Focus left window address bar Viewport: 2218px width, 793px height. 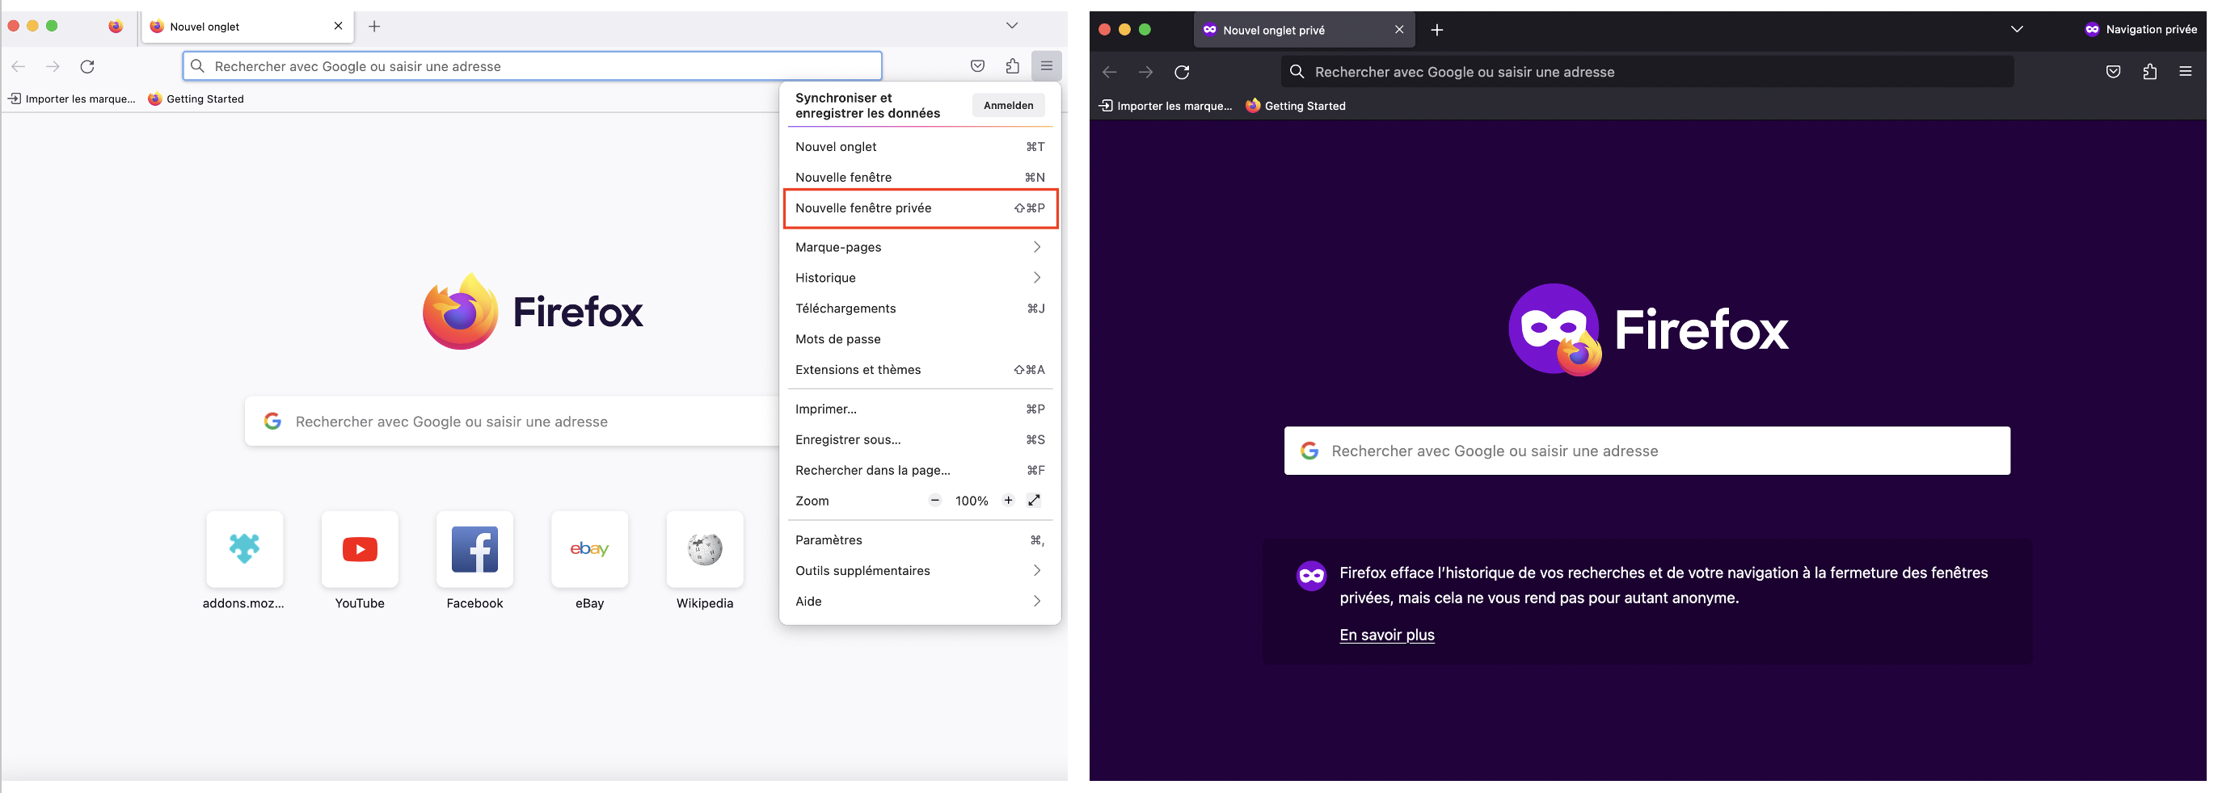point(532,66)
